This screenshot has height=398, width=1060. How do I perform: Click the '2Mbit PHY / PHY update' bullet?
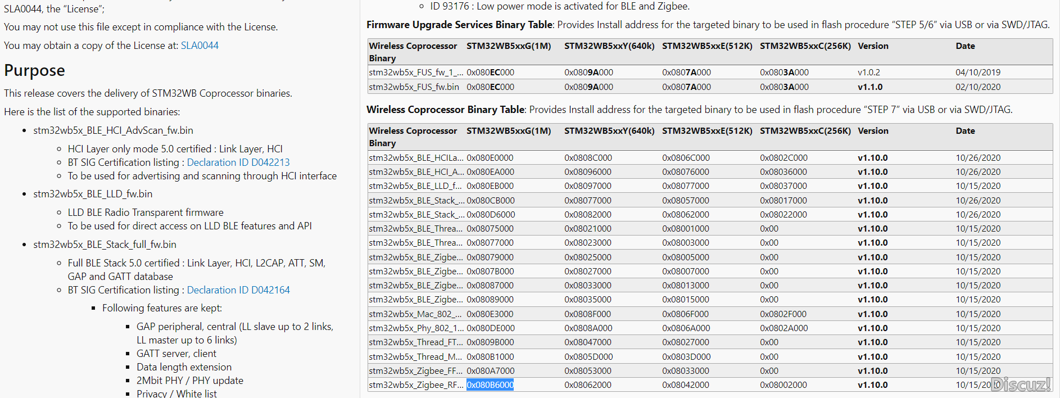point(190,381)
